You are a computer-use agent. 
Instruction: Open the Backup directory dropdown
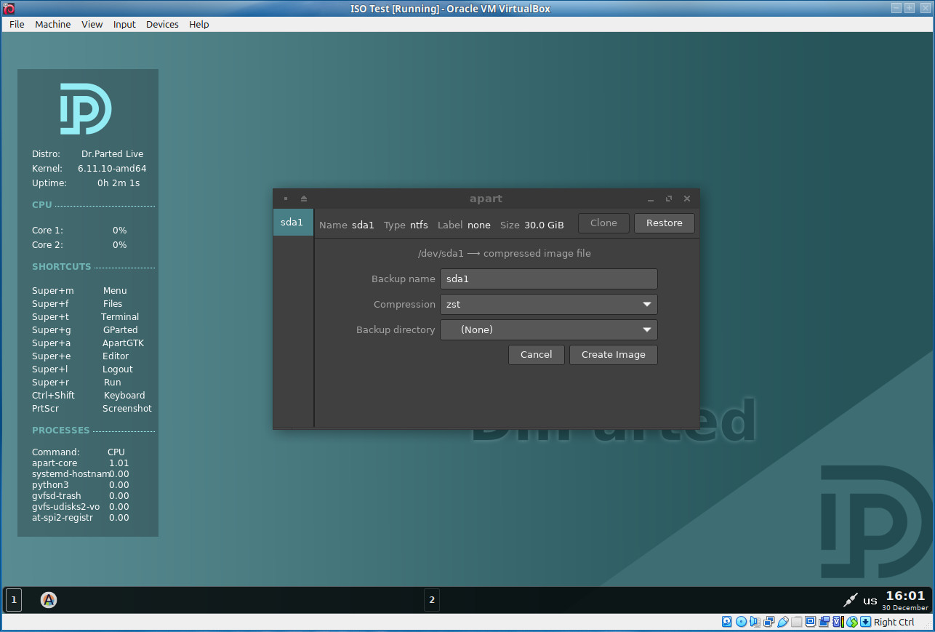point(549,330)
